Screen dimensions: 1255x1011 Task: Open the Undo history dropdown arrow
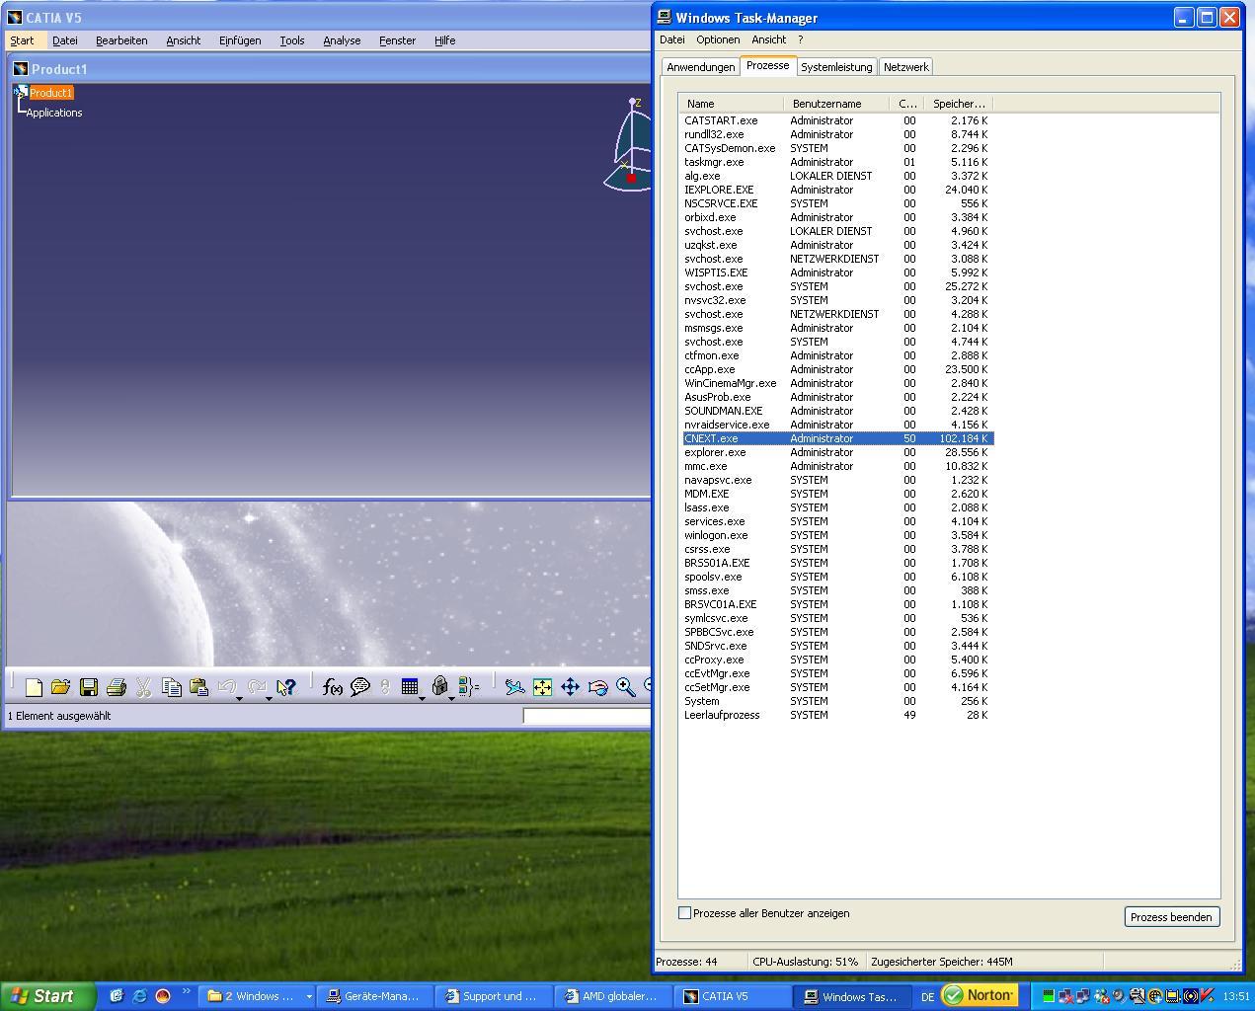click(x=240, y=698)
